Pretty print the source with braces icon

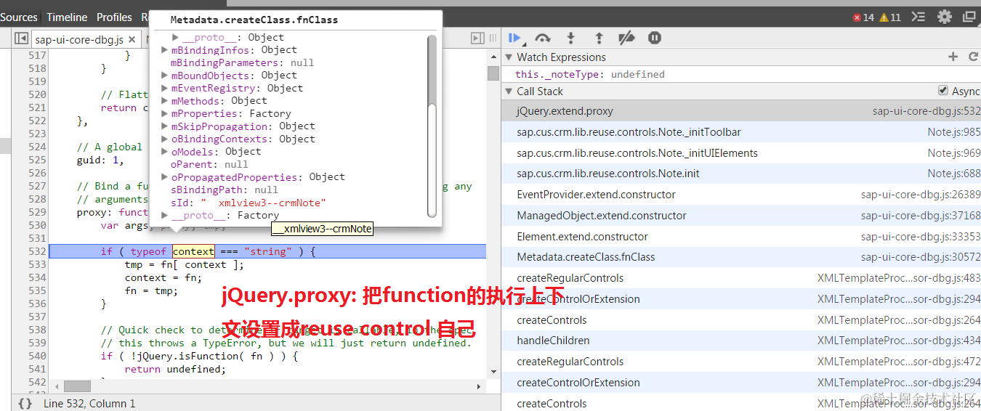point(25,403)
